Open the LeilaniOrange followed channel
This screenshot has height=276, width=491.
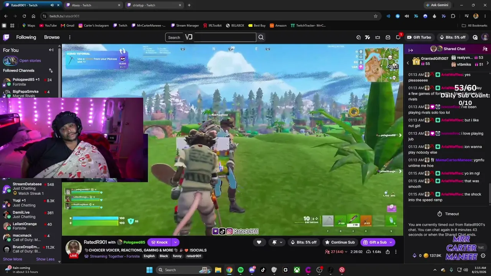click(x=29, y=226)
